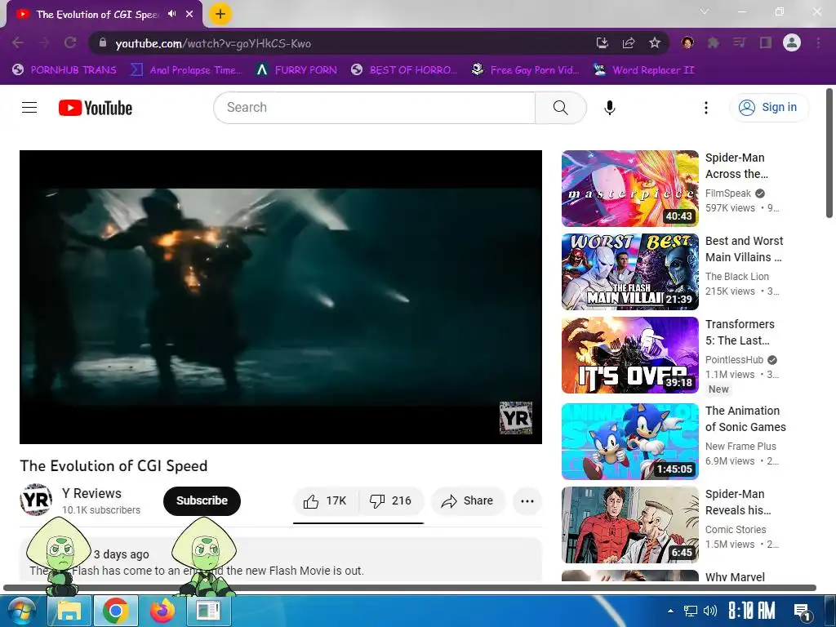Click the address bar URL

213,43
